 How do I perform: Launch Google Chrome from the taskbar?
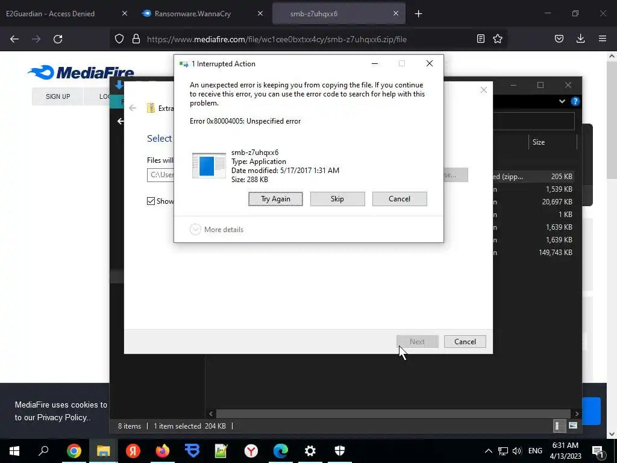coord(74,451)
